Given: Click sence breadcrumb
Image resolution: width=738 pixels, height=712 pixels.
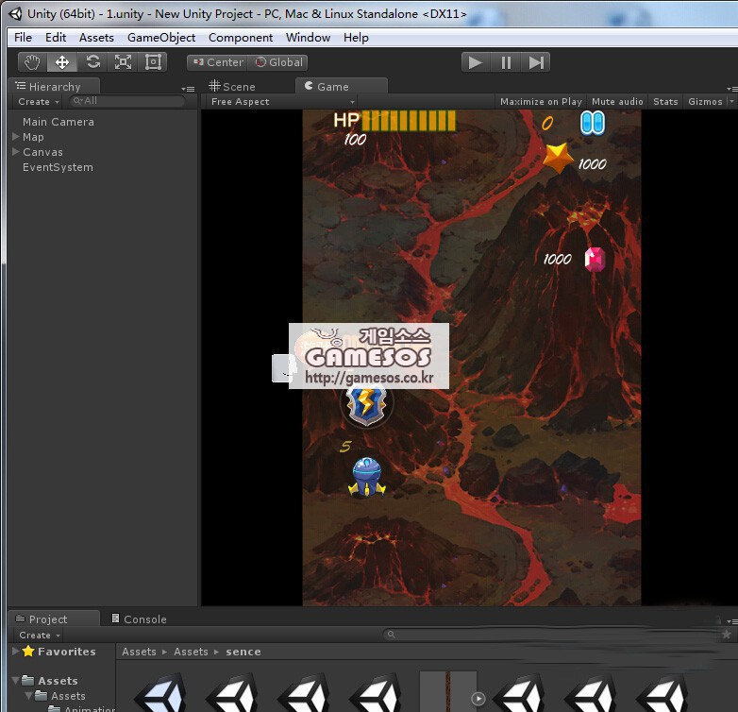Looking at the screenshot, I should pyautogui.click(x=243, y=652).
